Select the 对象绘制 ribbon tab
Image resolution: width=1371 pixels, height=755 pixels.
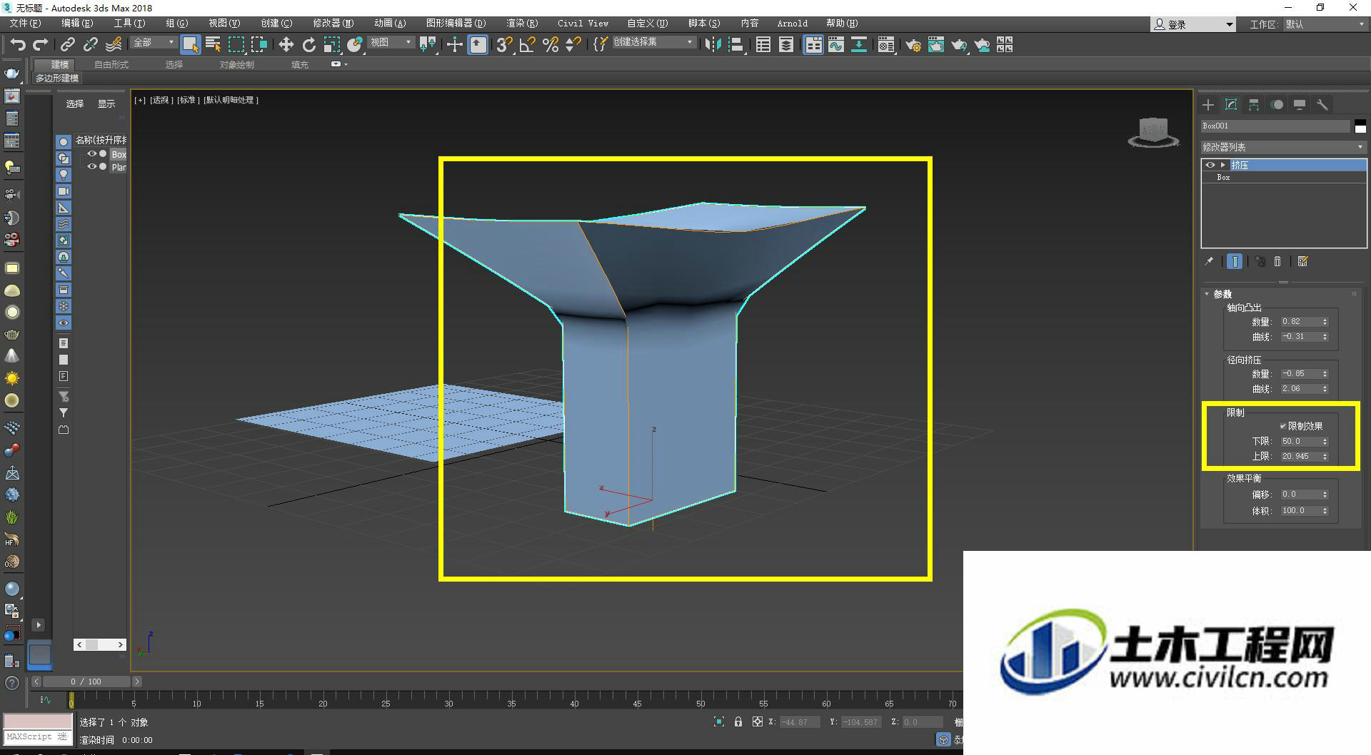pyautogui.click(x=236, y=64)
